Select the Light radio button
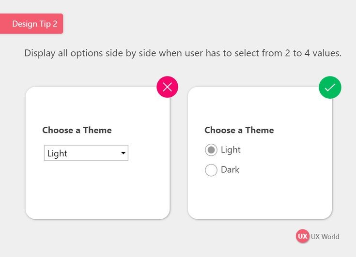 point(211,150)
